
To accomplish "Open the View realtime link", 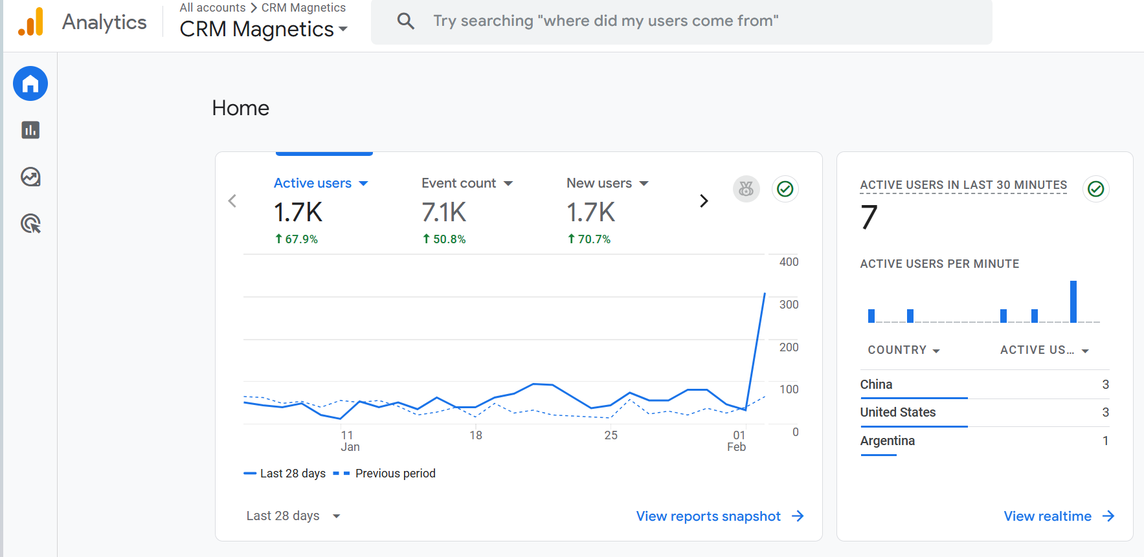I will click(x=1058, y=516).
